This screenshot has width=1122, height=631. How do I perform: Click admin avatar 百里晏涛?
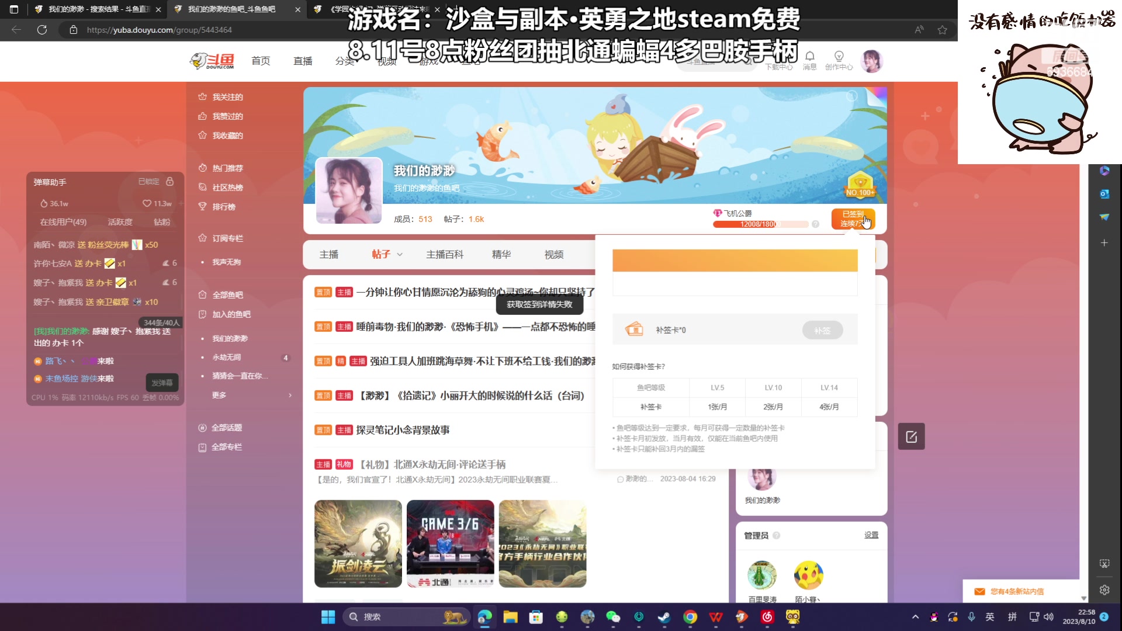[762, 575]
